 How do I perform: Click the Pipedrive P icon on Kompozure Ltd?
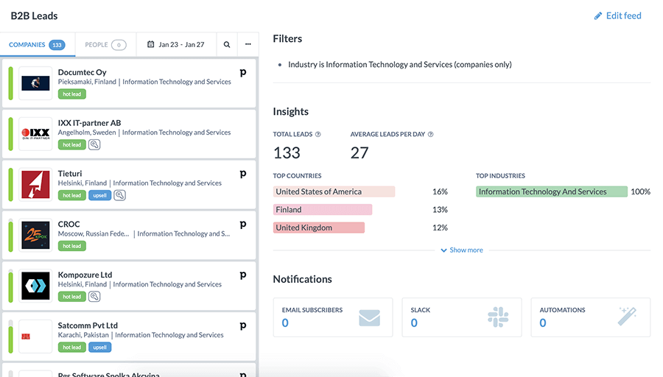tap(242, 275)
